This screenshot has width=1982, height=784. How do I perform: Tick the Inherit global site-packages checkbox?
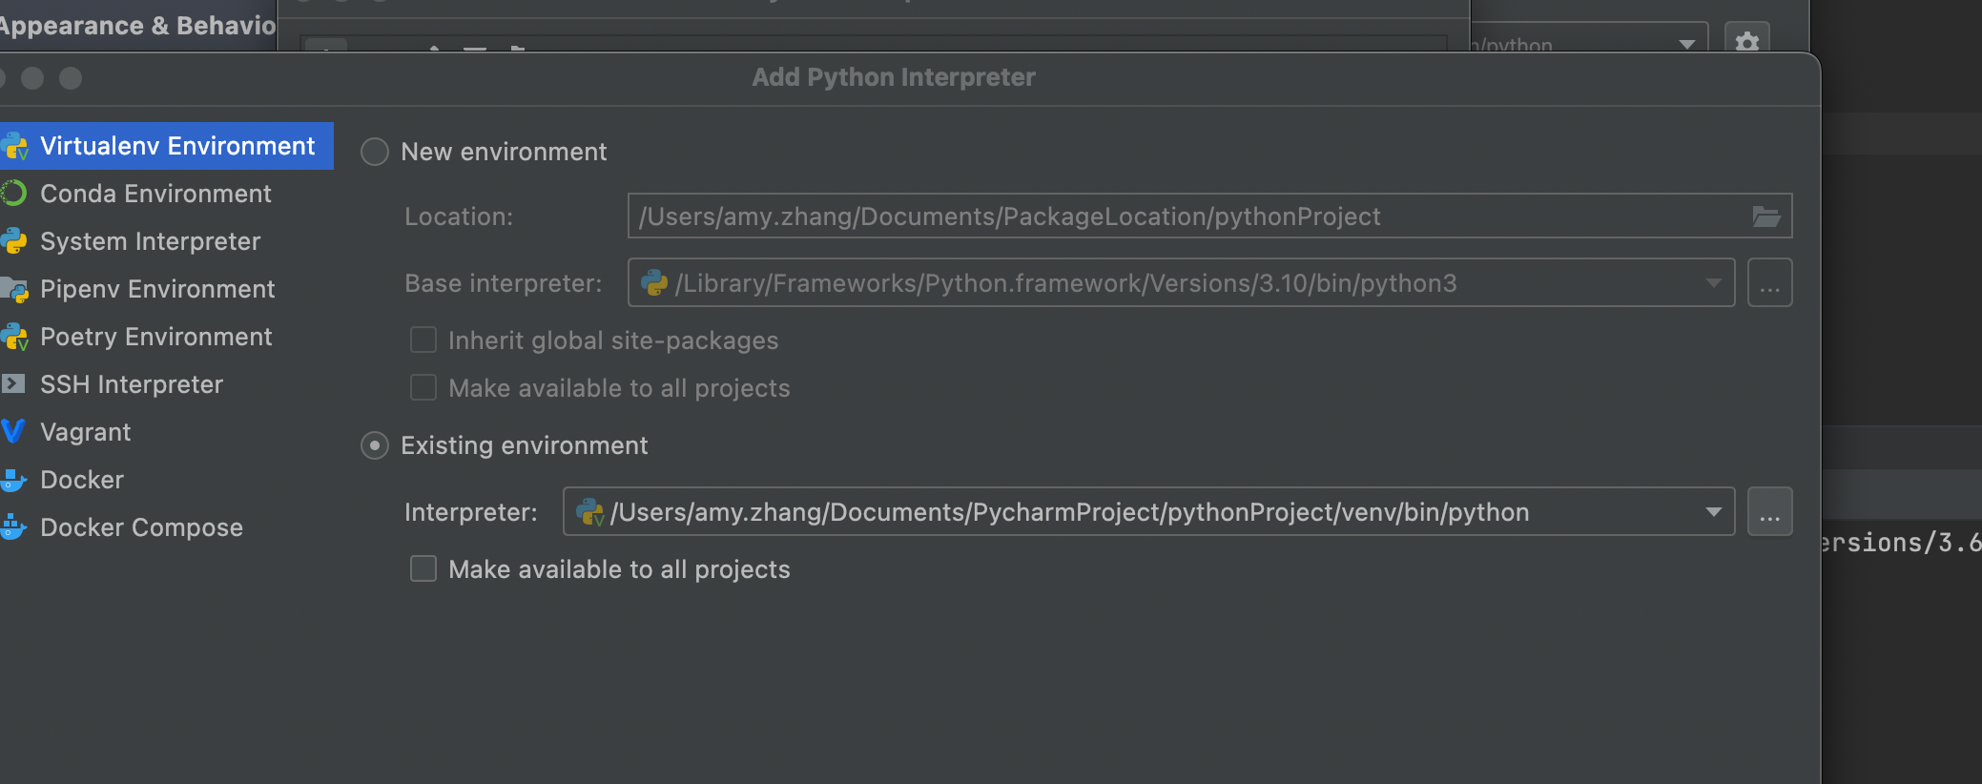pos(423,340)
